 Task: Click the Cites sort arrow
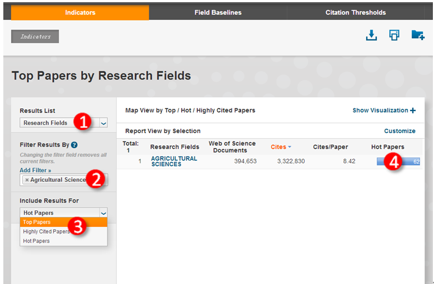290,147
